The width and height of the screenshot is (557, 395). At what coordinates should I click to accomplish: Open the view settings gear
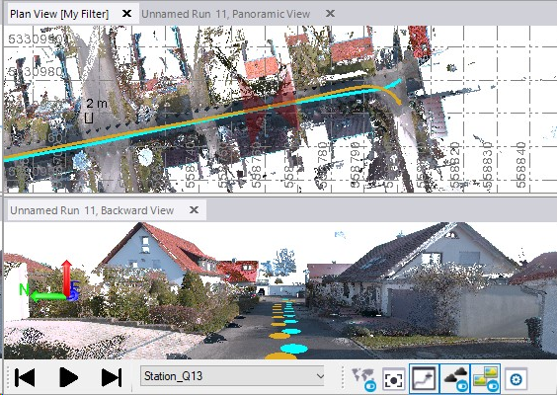click(x=516, y=379)
